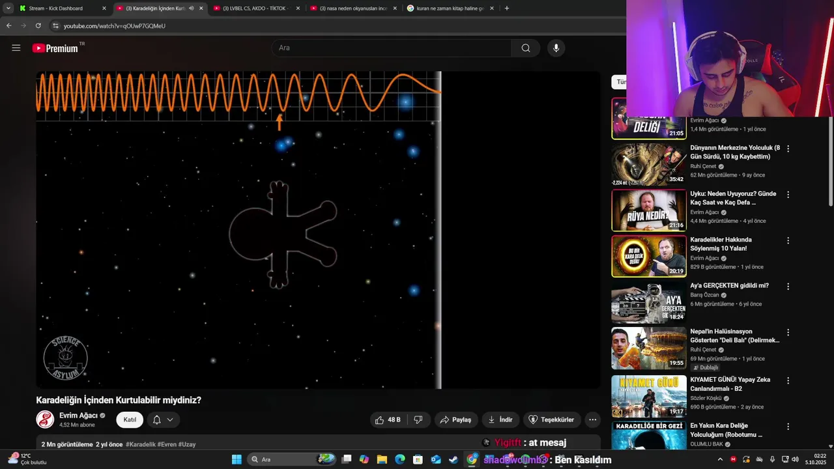Open Karadelikler Hakkında 10 Yalan thumbnail
This screenshot has height=469, width=834.
648,256
